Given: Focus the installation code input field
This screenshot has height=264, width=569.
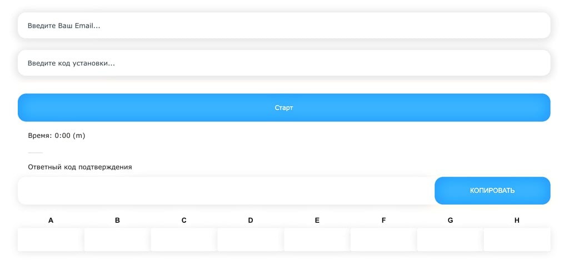Looking at the screenshot, I should 284,63.
